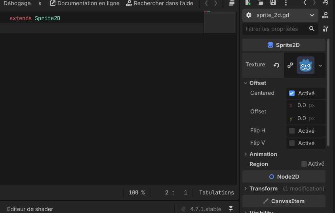
Task: Click the 100 % zoom indicator
Action: (x=137, y=192)
